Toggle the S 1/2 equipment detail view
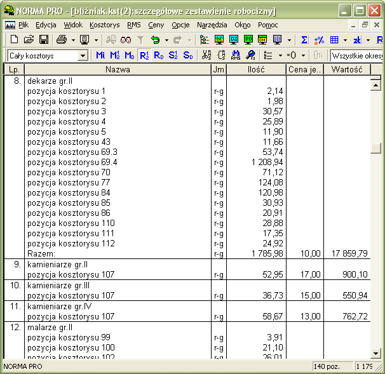The height and width of the screenshot is (374, 385). [x=173, y=55]
